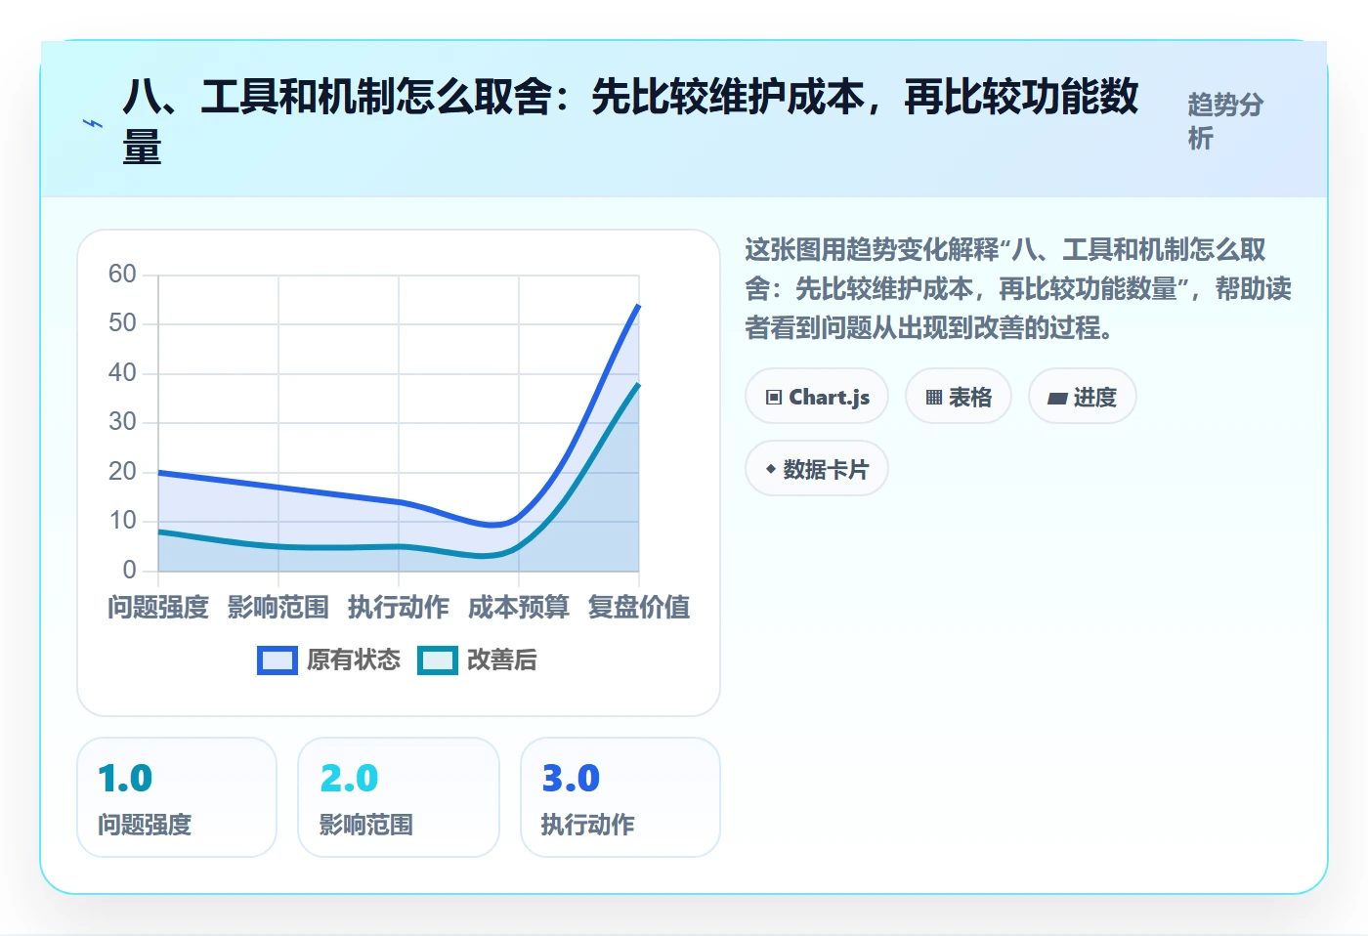The width and height of the screenshot is (1368, 936).
Task: Click the 成本预算 x-axis label
Action: pos(519,607)
